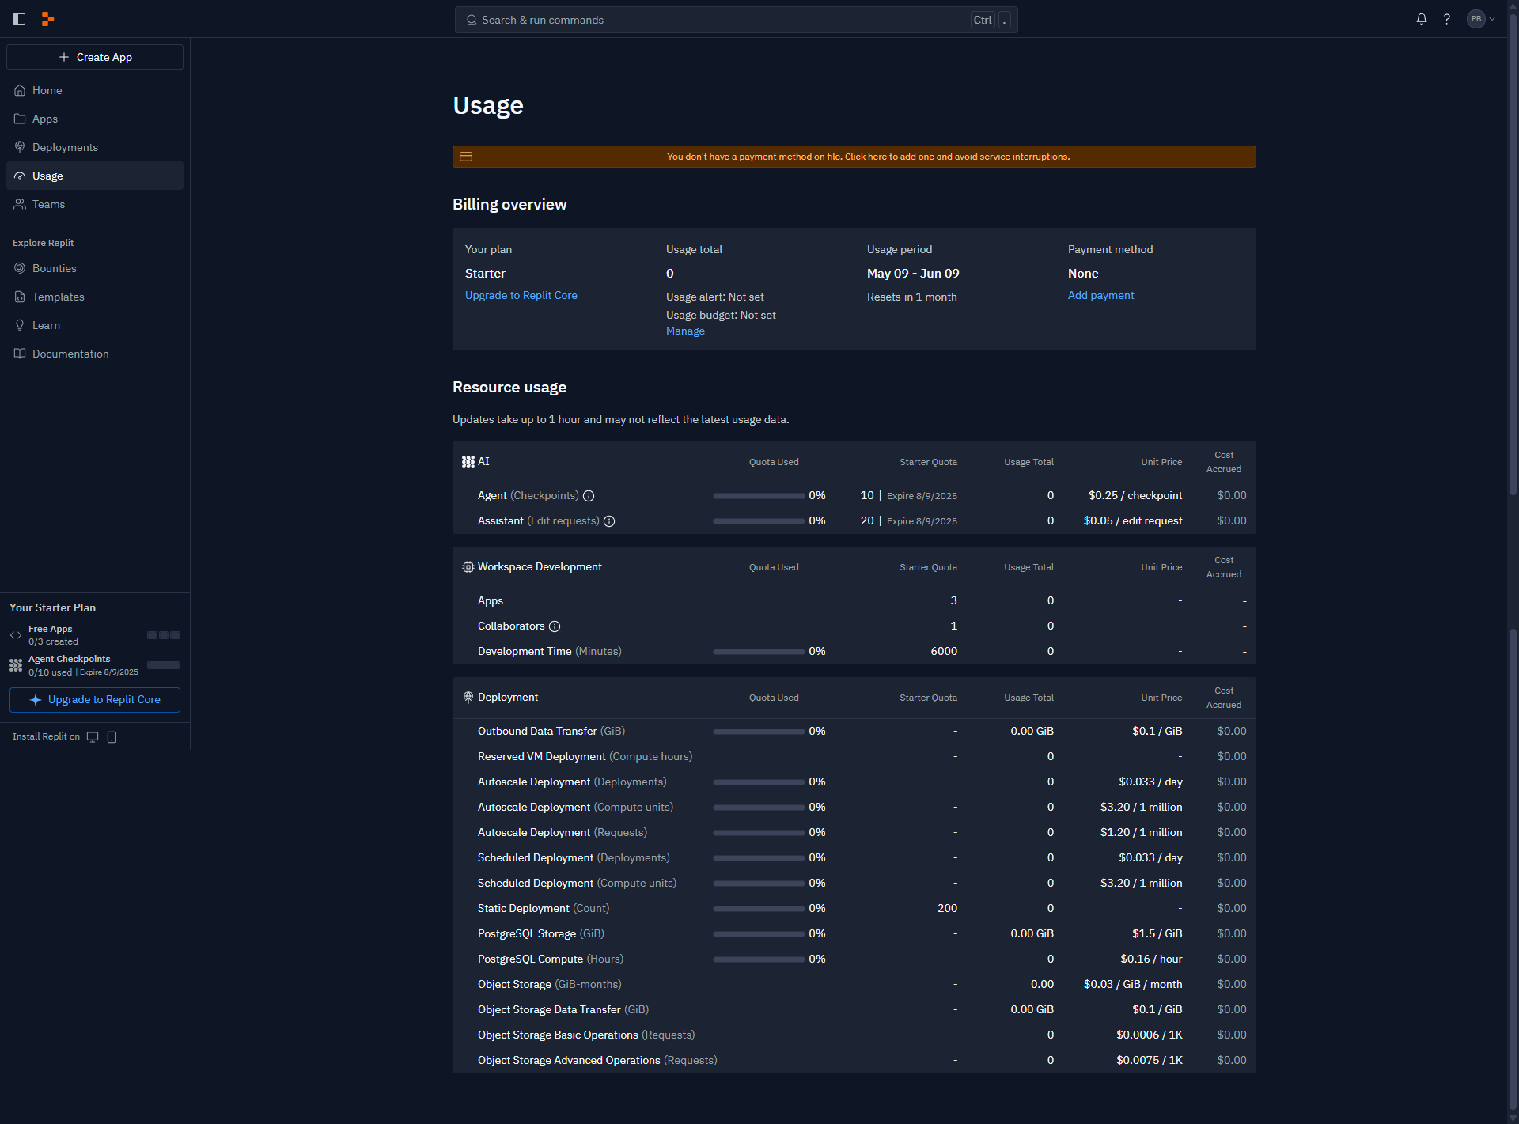
Task: Open the PB account avatar menu
Action: 1480,19
